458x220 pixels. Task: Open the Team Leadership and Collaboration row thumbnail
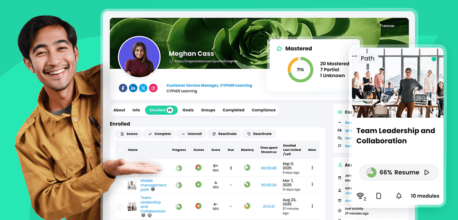[132, 207]
